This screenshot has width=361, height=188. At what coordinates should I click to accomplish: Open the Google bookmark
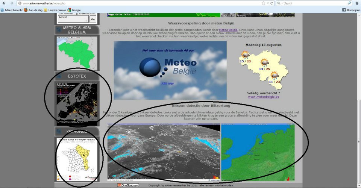(74, 10)
